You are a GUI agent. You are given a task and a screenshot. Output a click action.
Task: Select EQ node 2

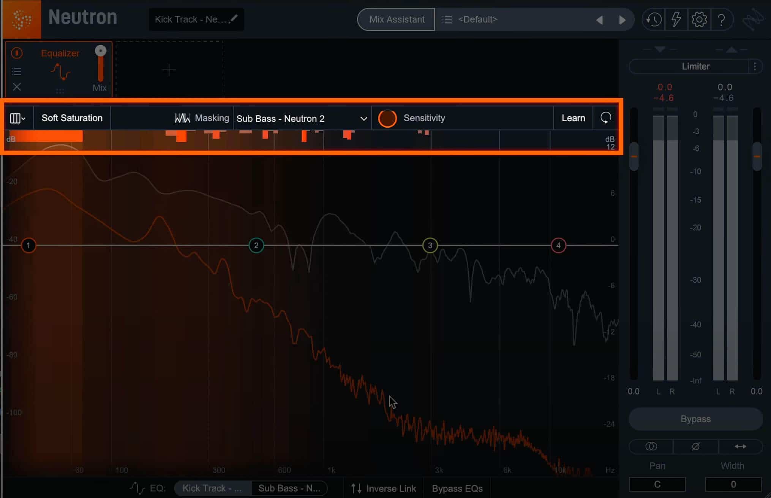pyautogui.click(x=256, y=245)
